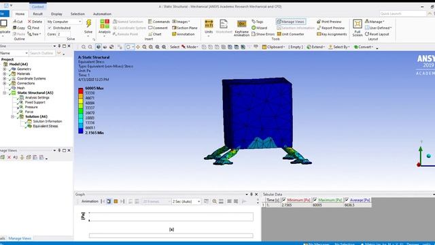
Task: Toggle the Distributed checkbox
Action: 50,28
